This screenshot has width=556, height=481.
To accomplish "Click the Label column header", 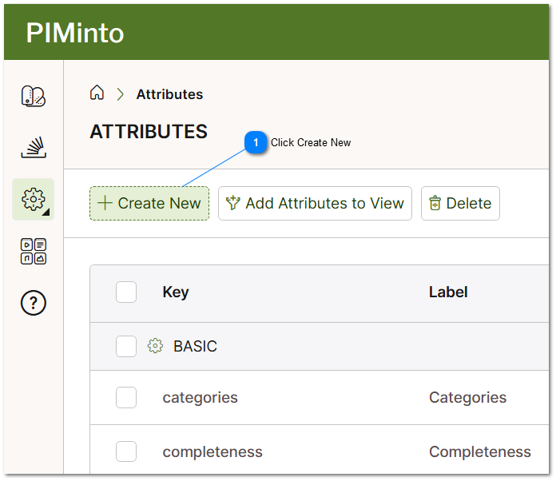I will 448,292.
